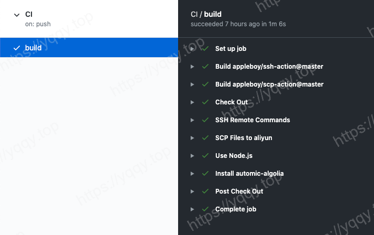
Task: Expand the Build appleboy/ssh-action@master step
Action: (193, 67)
